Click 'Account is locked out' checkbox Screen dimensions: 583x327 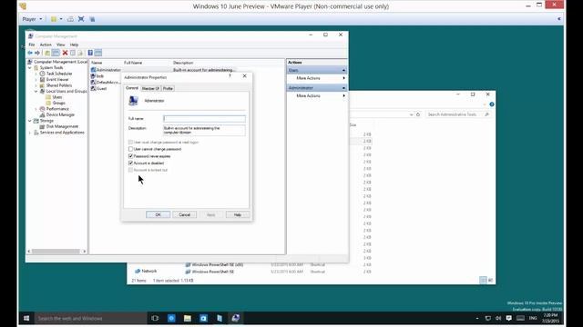pos(130,170)
